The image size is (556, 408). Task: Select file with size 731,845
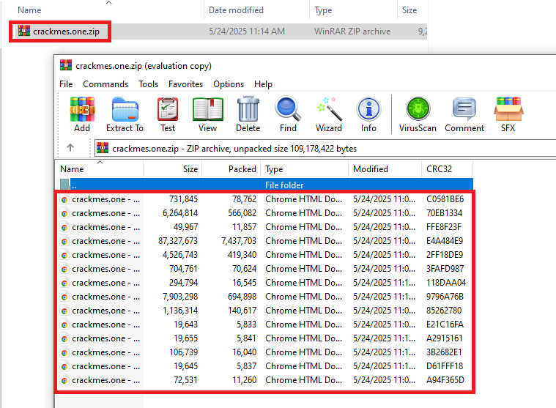[264, 199]
